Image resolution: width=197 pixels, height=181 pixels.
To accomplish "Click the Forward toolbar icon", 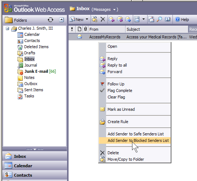I will click(128, 20).
